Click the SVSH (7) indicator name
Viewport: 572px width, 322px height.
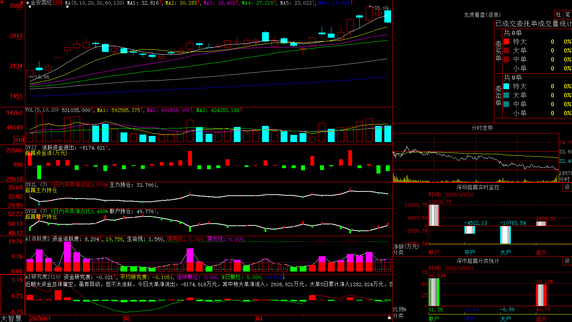[x=36, y=211]
